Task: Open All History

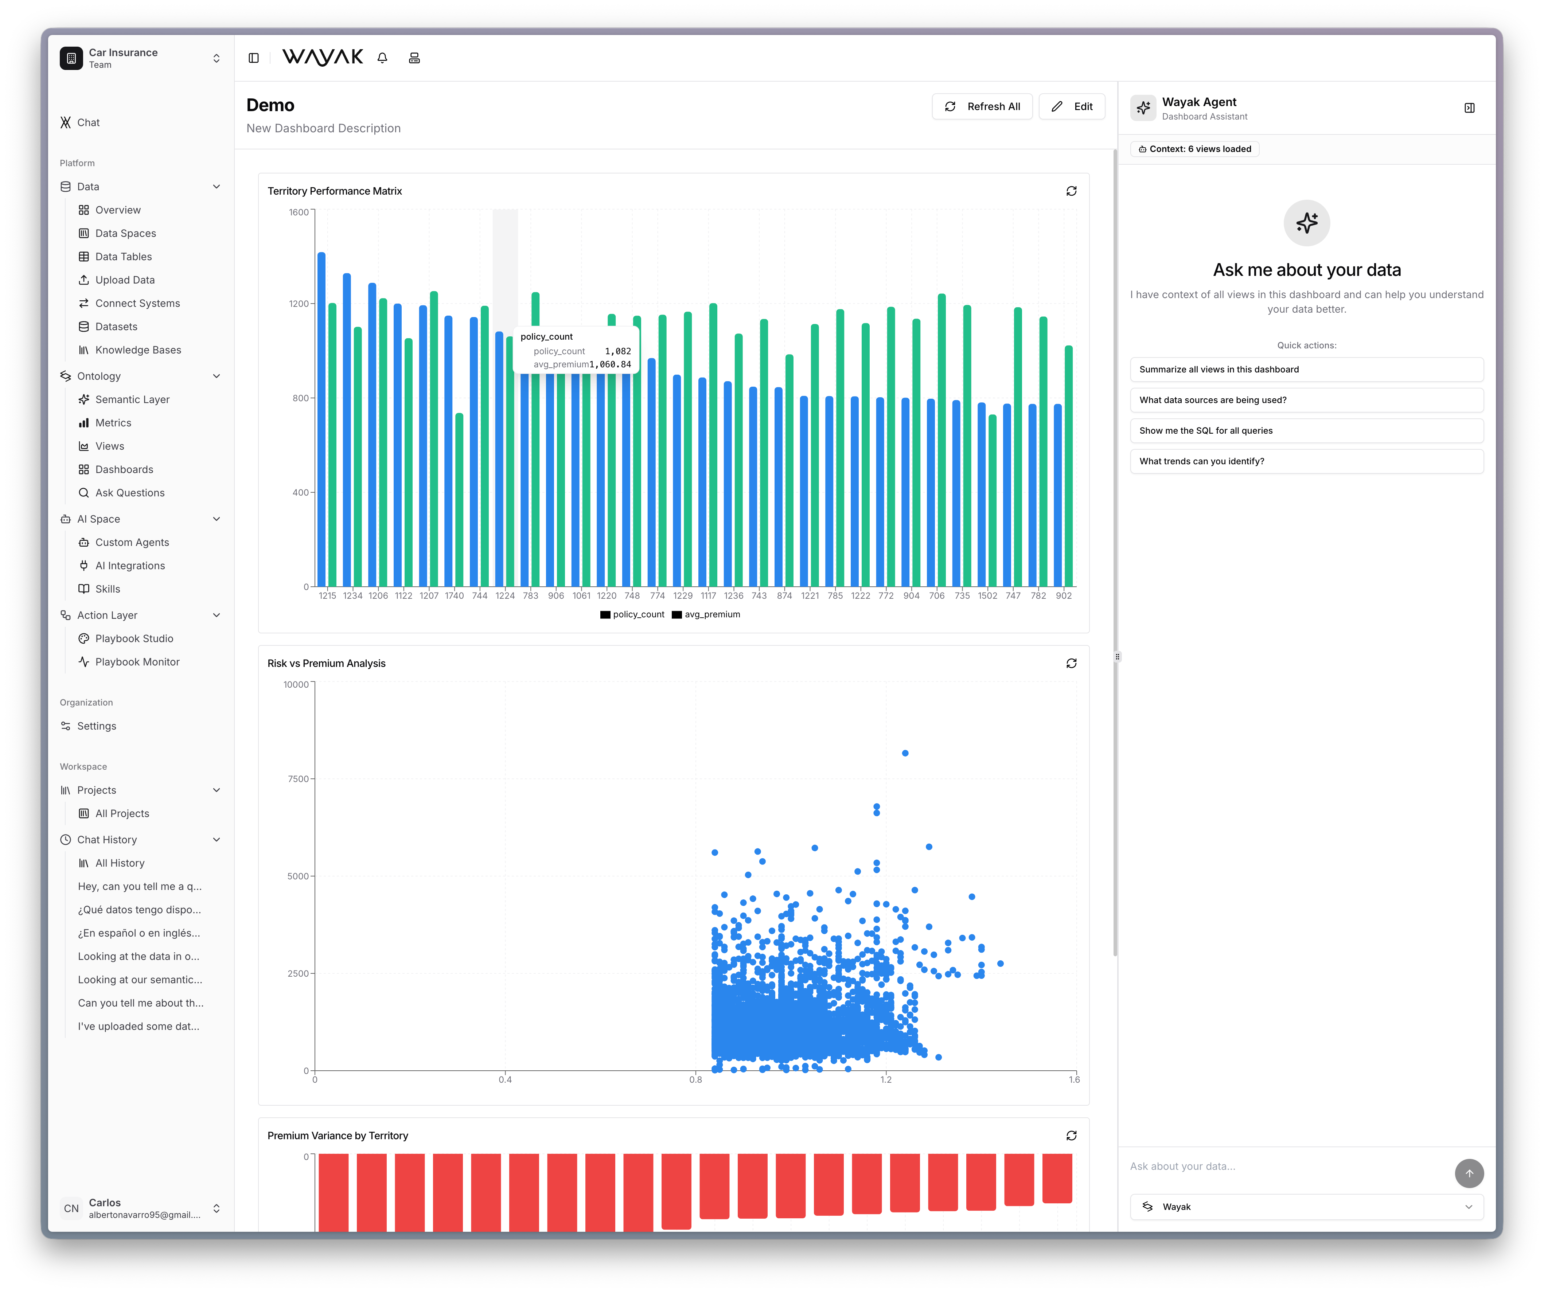Action: coord(120,864)
